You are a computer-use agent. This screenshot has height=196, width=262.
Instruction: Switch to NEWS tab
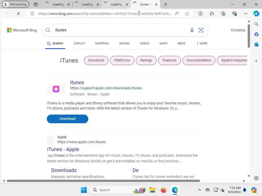coord(181,43)
